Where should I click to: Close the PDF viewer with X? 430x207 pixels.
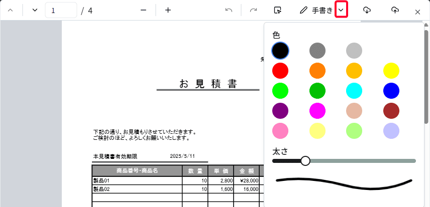417,12
